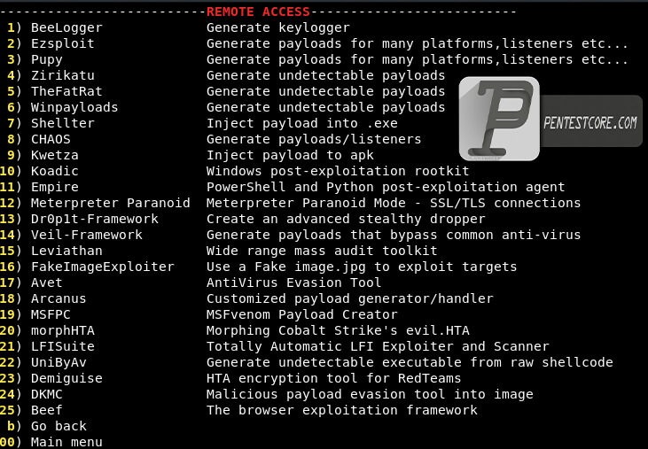Select the Go back option

point(59,426)
